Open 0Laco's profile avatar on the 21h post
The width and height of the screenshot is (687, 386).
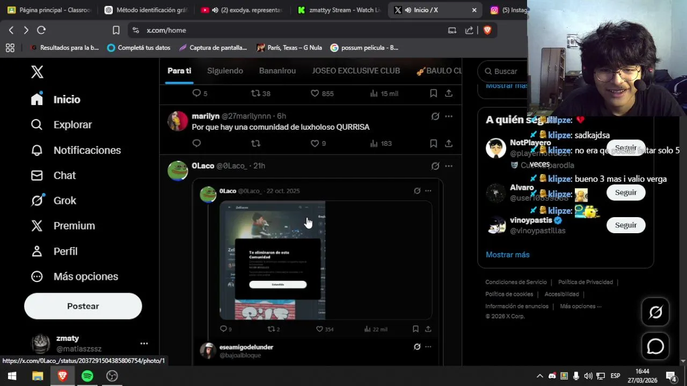point(178,171)
